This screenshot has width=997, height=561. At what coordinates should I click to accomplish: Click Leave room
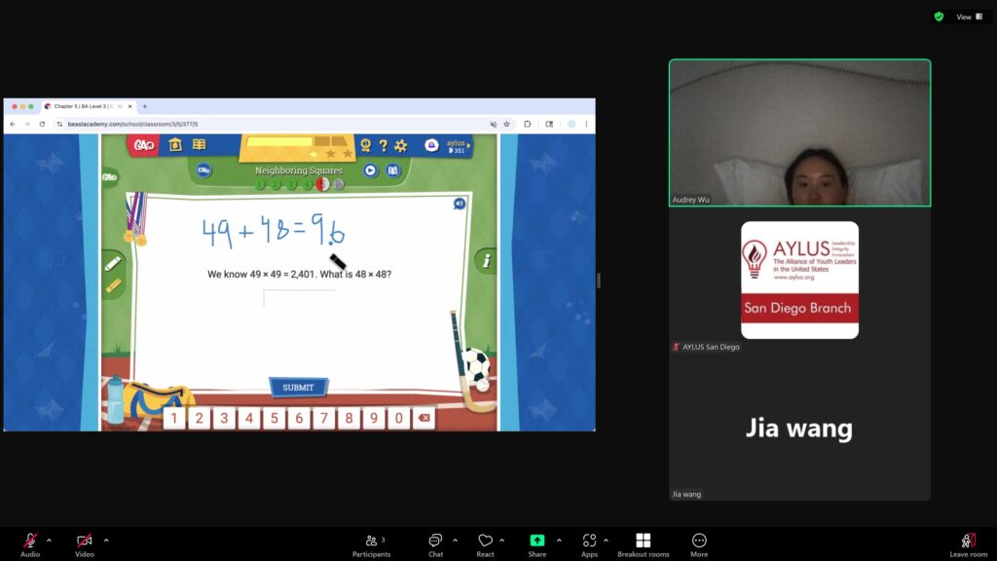click(x=969, y=544)
